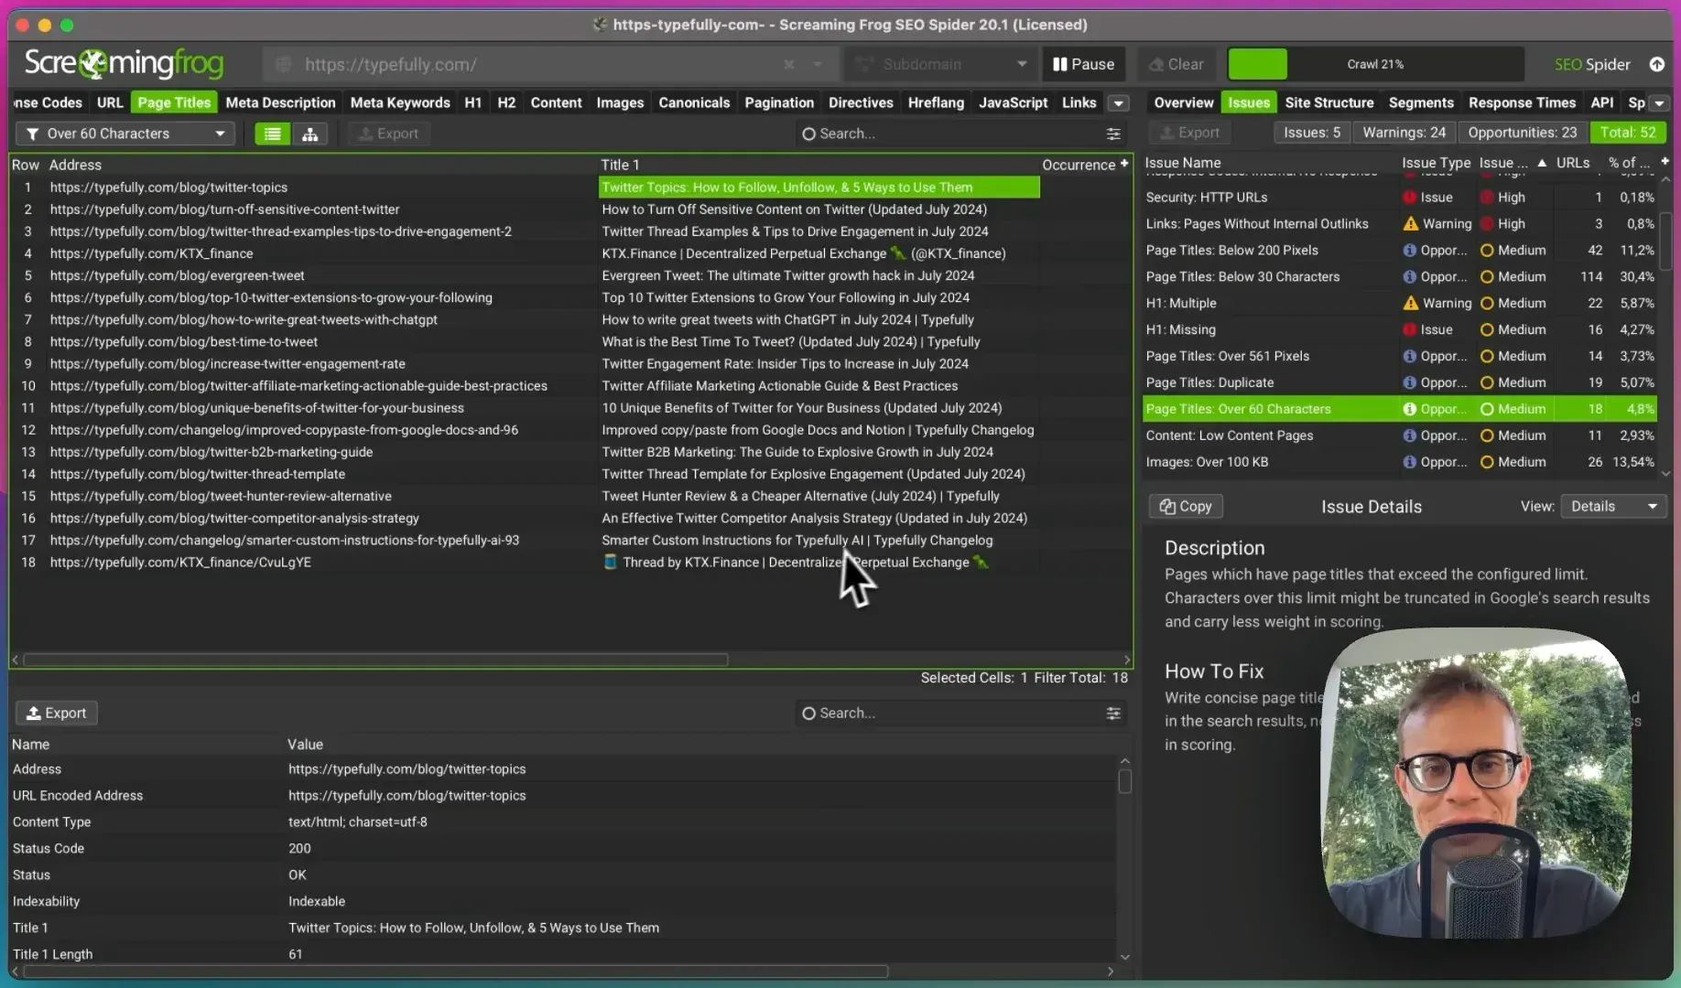Open the URL history dropdown arrow

[x=818, y=64]
